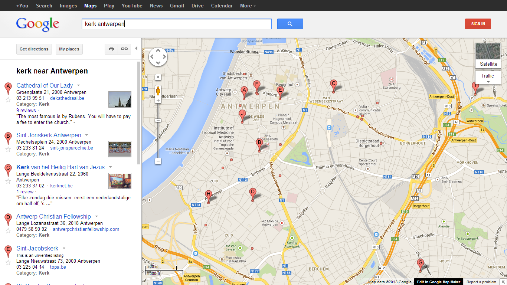Open the Traffic layer dropdown
This screenshot has height=285, width=507.
pyautogui.click(x=488, y=78)
